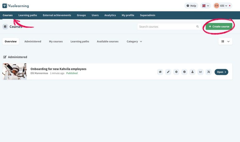The image size is (240, 142).
Task: Click the Courses page heading icon
Action: [x=5, y=27]
